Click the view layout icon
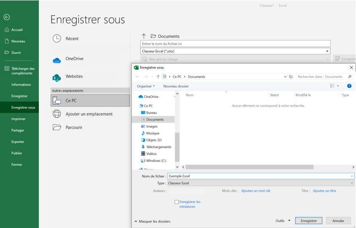The image size is (356, 228). coord(332,86)
